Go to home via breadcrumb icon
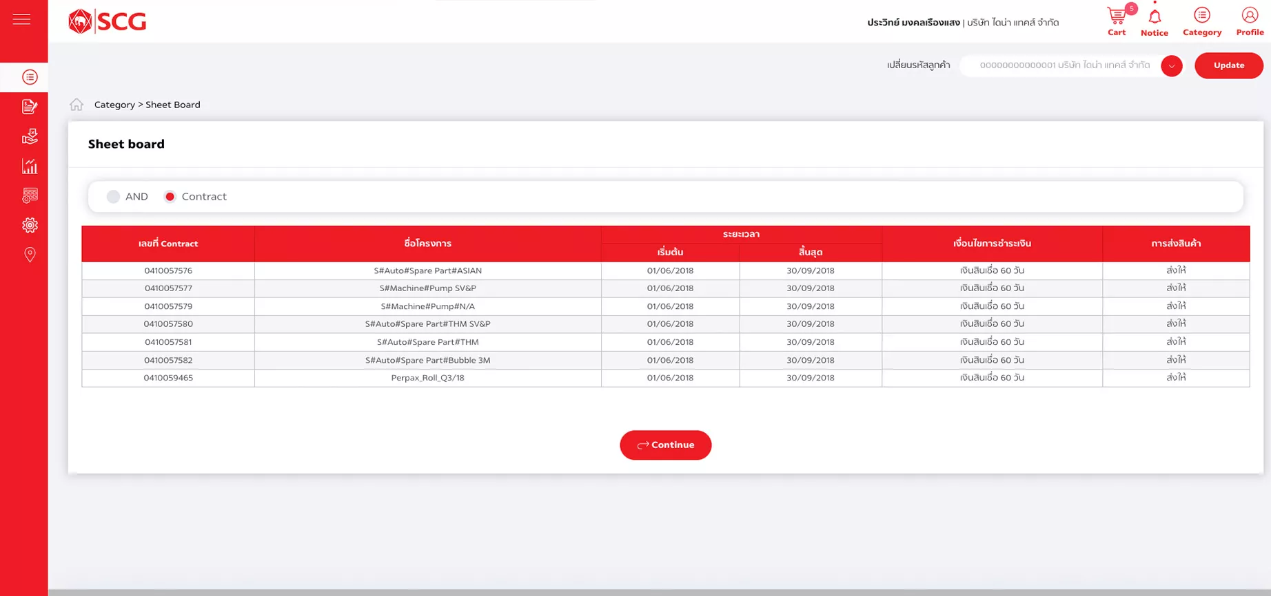Image resolution: width=1271 pixels, height=596 pixels. coord(77,105)
